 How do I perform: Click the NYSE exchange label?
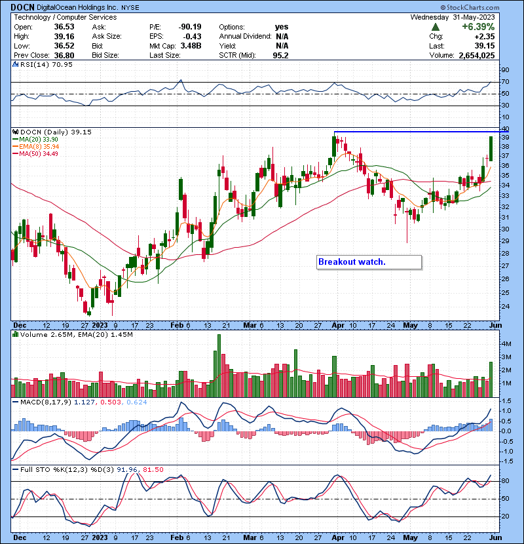point(130,7)
